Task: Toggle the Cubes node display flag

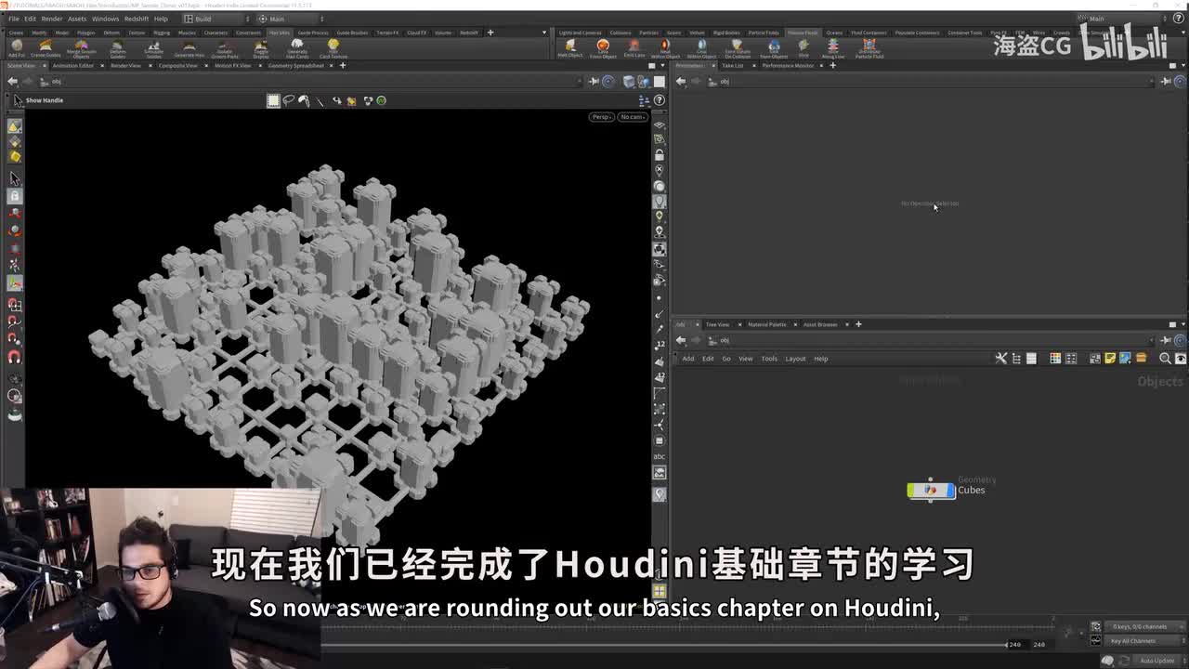Action: (949, 490)
